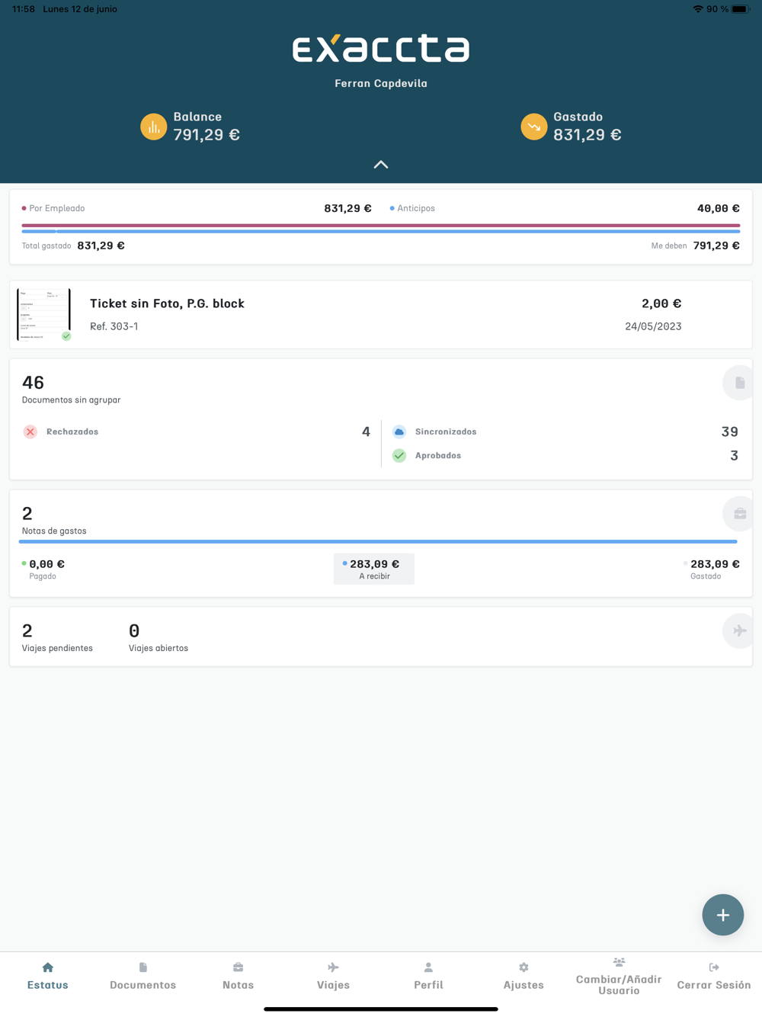This screenshot has width=762, height=1017.
Task: Switch to the Documentos tab
Action: [143, 977]
